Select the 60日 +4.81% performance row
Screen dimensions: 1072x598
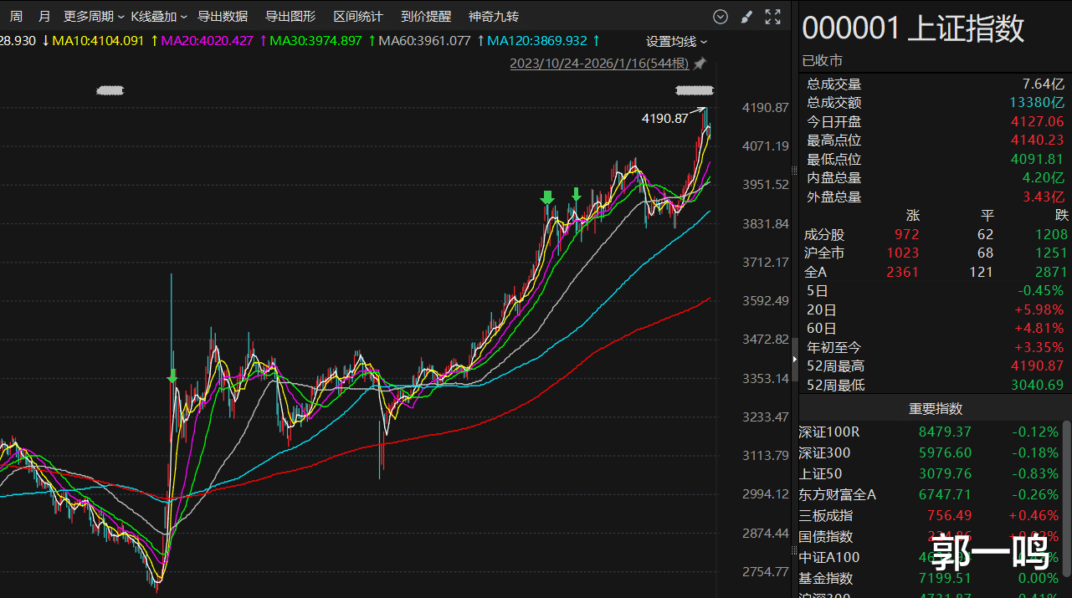(935, 329)
